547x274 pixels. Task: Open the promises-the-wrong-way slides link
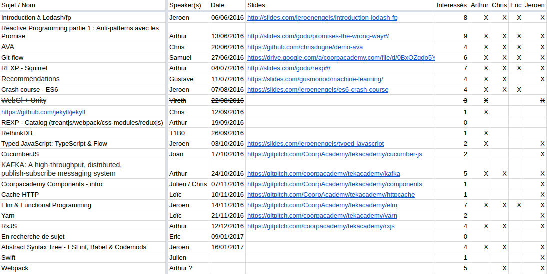318,36
